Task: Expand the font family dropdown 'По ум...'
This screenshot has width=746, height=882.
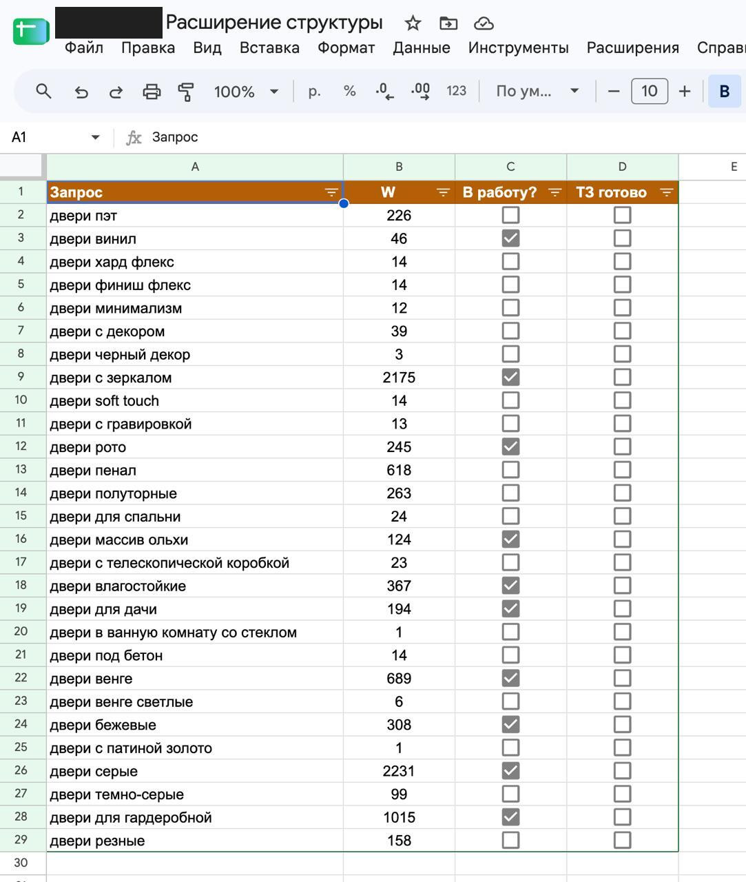Action: click(537, 91)
